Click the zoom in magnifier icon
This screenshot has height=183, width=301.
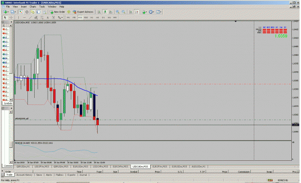point(118,12)
